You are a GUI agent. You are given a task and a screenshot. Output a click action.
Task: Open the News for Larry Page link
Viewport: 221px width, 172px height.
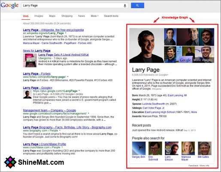pos(36,51)
